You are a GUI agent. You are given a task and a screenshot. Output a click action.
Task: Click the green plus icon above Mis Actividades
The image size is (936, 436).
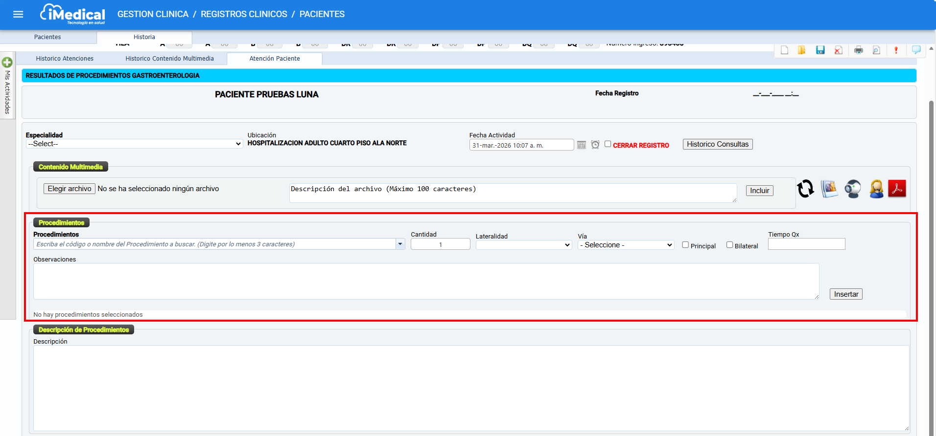click(7, 62)
